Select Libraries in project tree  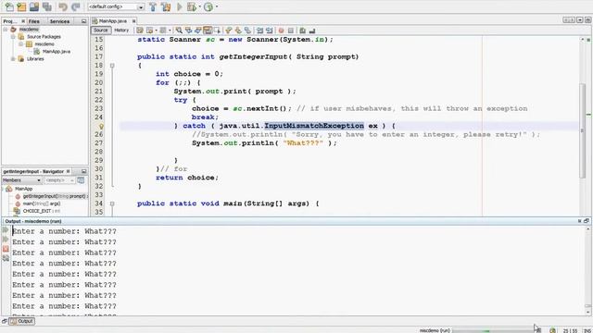[x=35, y=59]
